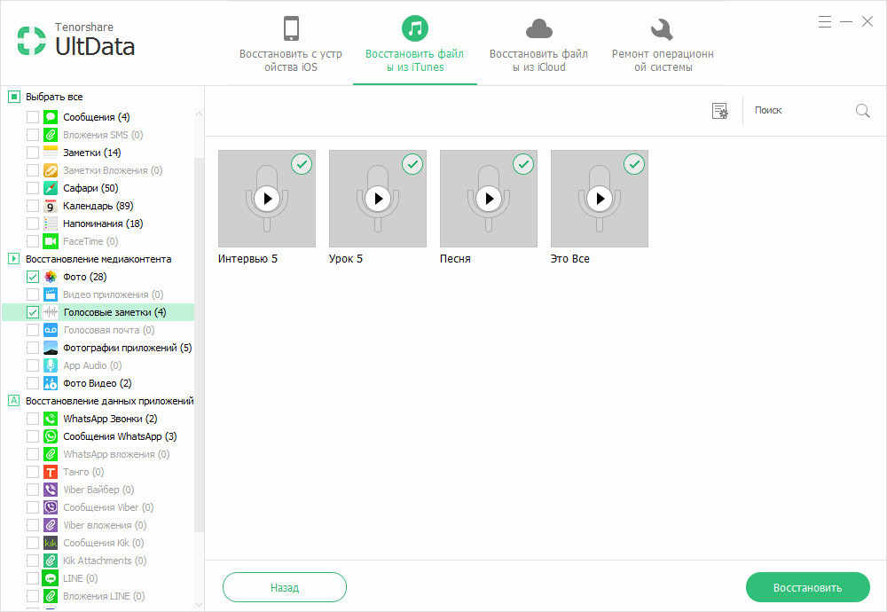Viewport: 887px width, 612px height.
Task: Click the app video clapboard icon
Action: (x=51, y=294)
